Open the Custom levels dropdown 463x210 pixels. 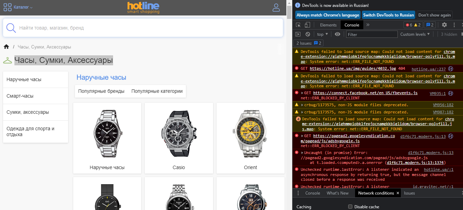(x=415, y=34)
